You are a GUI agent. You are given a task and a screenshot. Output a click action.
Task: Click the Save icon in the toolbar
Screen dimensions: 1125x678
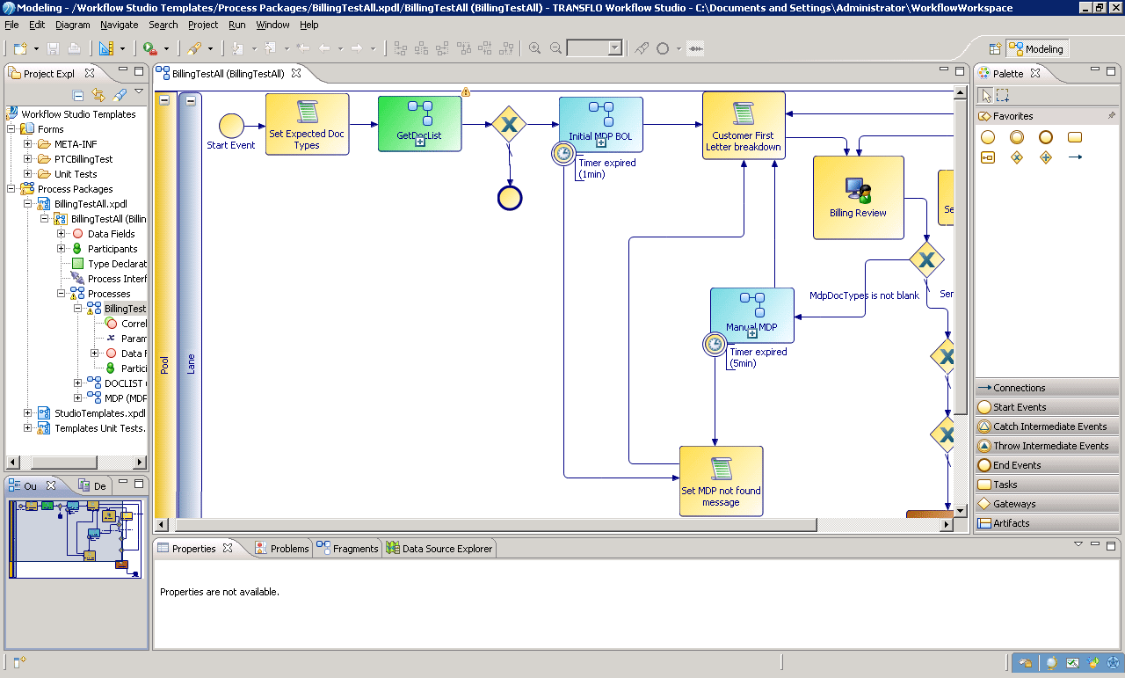52,47
